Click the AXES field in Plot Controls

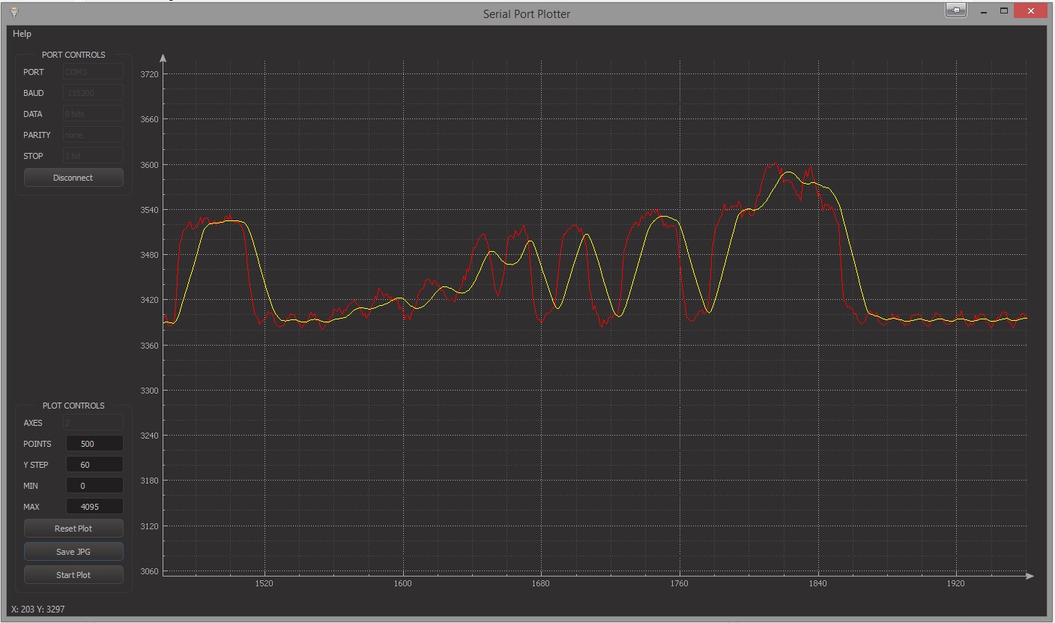[x=94, y=423]
